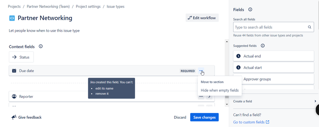Expand the Reporter field chevron
The height and width of the screenshot is (127, 319).
pos(209,96)
